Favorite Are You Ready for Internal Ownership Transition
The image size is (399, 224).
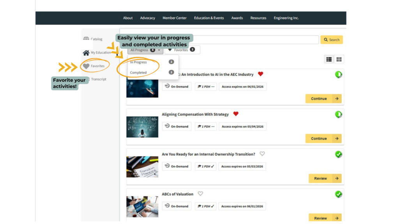tap(262, 154)
